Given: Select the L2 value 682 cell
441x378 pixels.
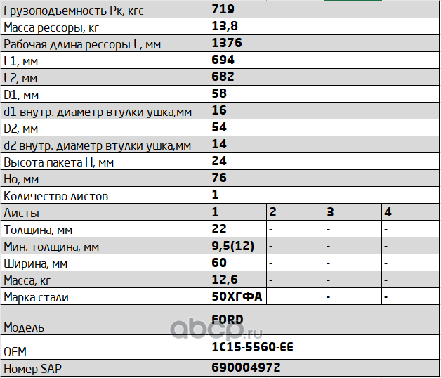Looking at the screenshot, I should pos(223,77).
